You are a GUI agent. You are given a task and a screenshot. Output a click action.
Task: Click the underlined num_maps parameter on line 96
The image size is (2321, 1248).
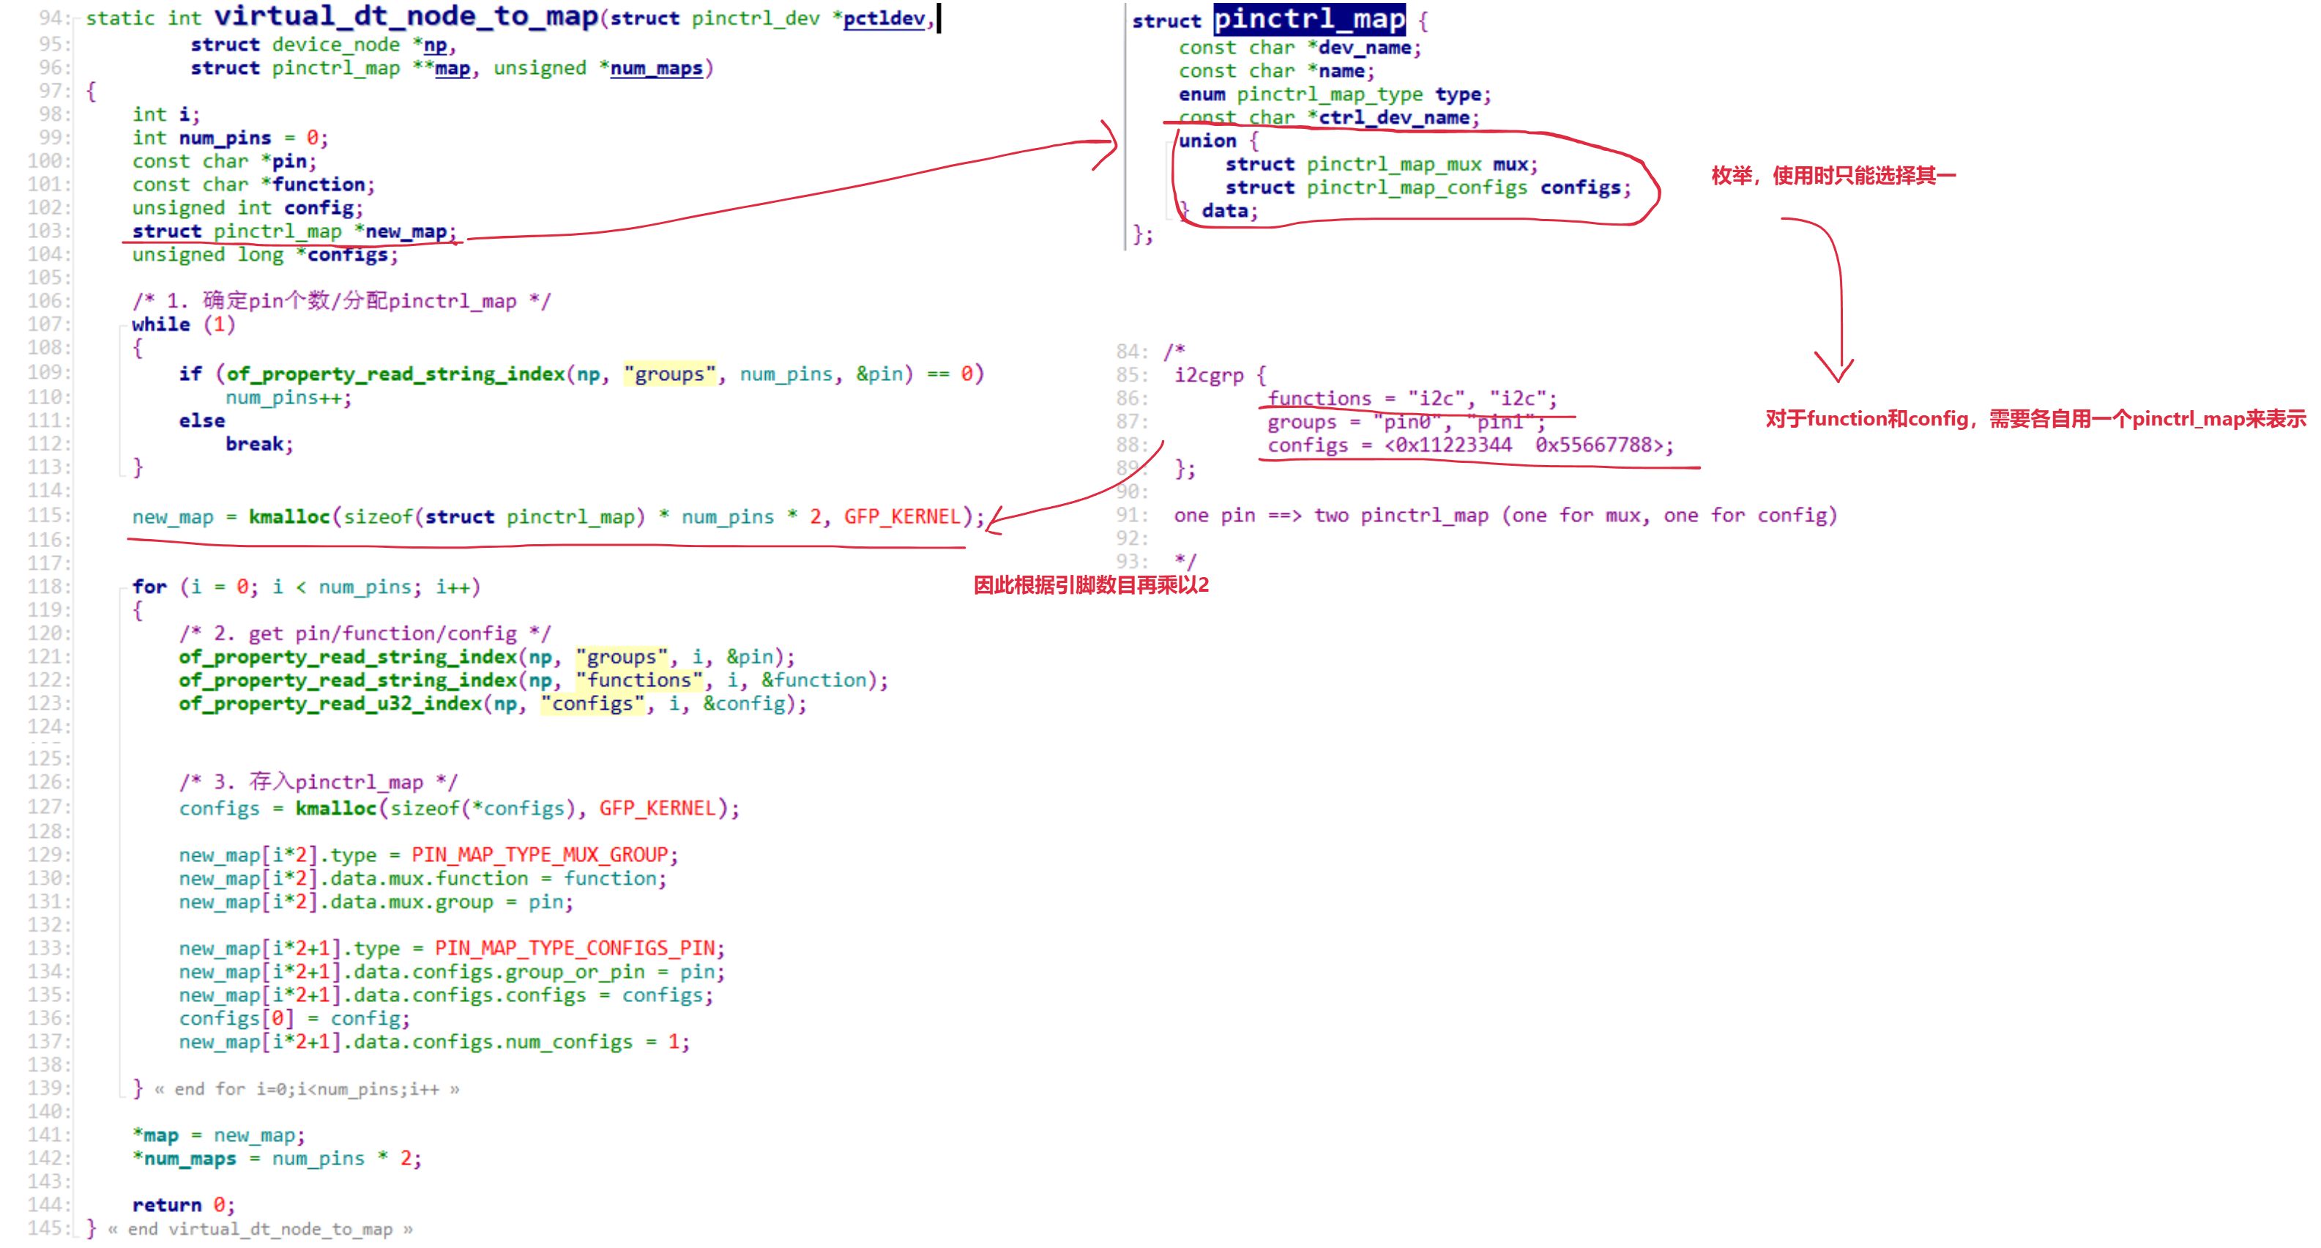tap(656, 69)
